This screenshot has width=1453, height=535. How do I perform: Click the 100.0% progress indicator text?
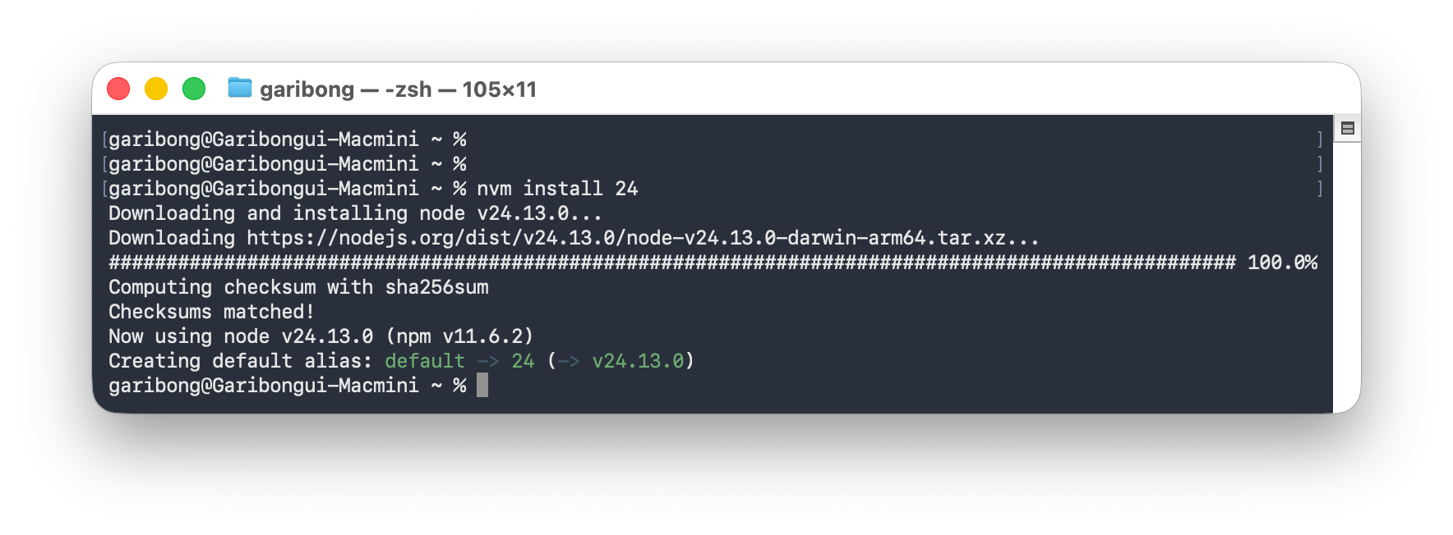point(1282,263)
